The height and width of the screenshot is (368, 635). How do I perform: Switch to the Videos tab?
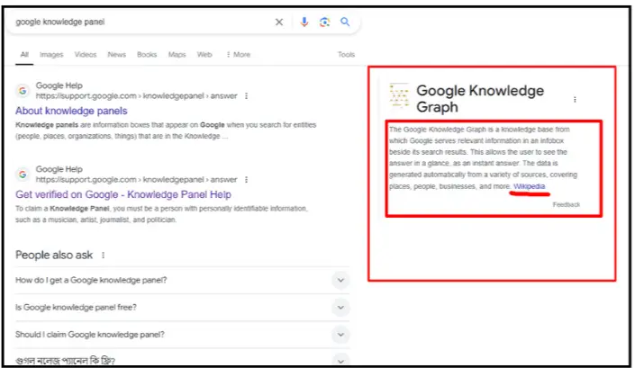click(x=86, y=55)
